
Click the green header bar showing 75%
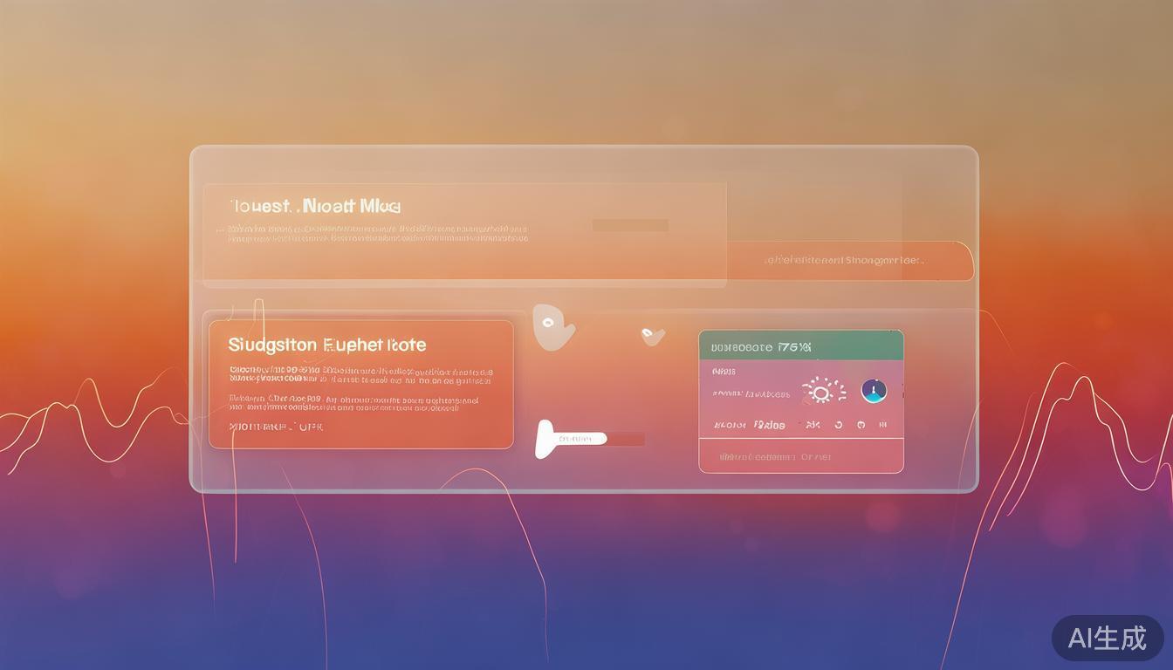point(800,346)
